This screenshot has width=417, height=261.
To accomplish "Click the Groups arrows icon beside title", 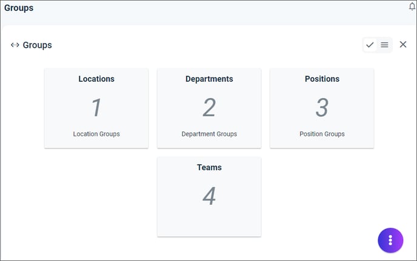I will pos(15,45).
